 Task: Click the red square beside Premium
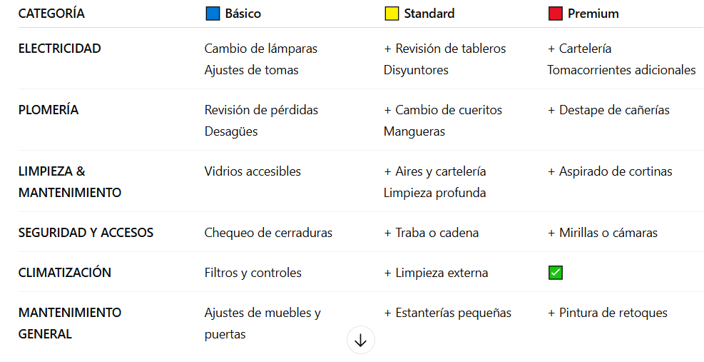click(x=555, y=14)
